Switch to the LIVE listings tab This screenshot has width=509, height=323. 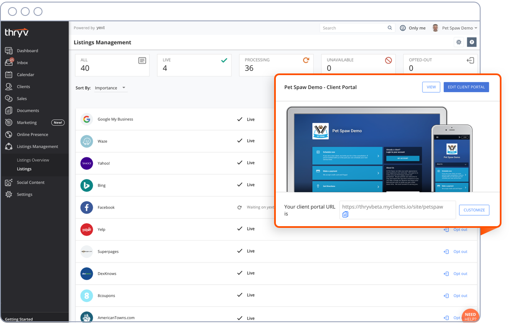[x=194, y=65]
